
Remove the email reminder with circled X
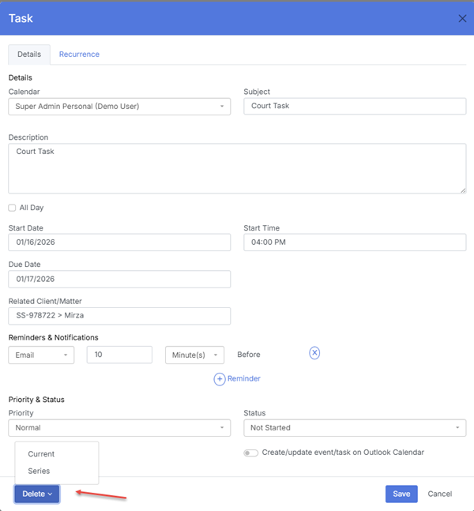[x=314, y=354]
